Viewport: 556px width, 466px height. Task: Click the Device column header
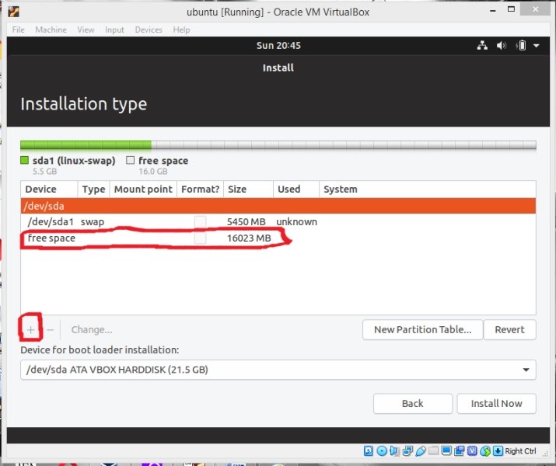click(49, 189)
